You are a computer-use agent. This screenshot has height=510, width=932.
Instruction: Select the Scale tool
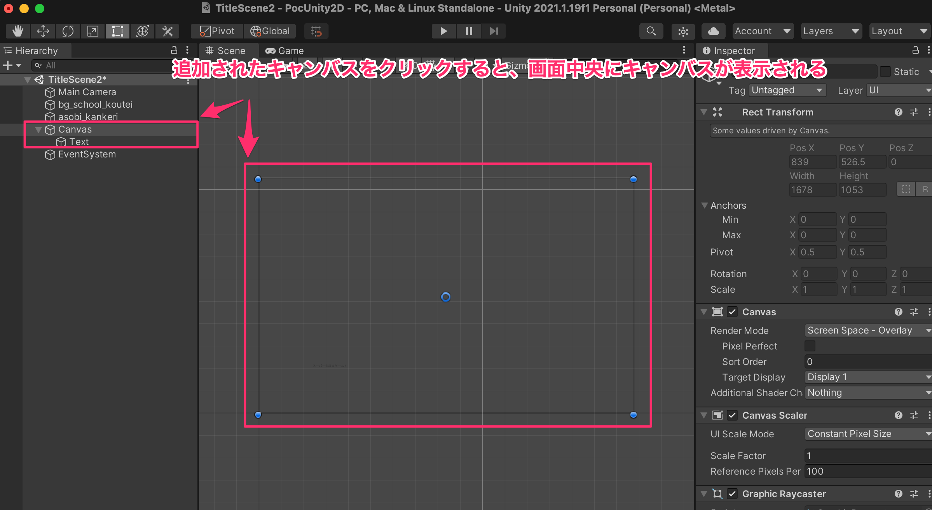[x=93, y=31]
